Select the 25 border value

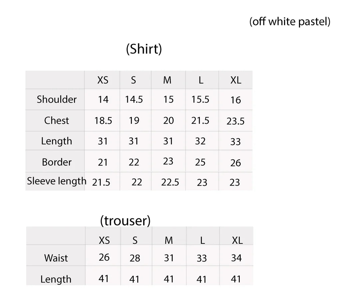click(200, 162)
